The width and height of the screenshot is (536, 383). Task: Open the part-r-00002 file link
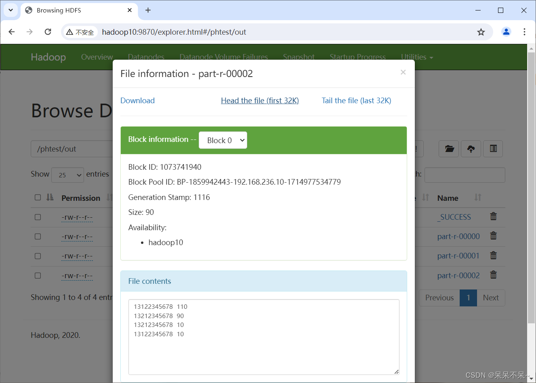click(x=458, y=275)
